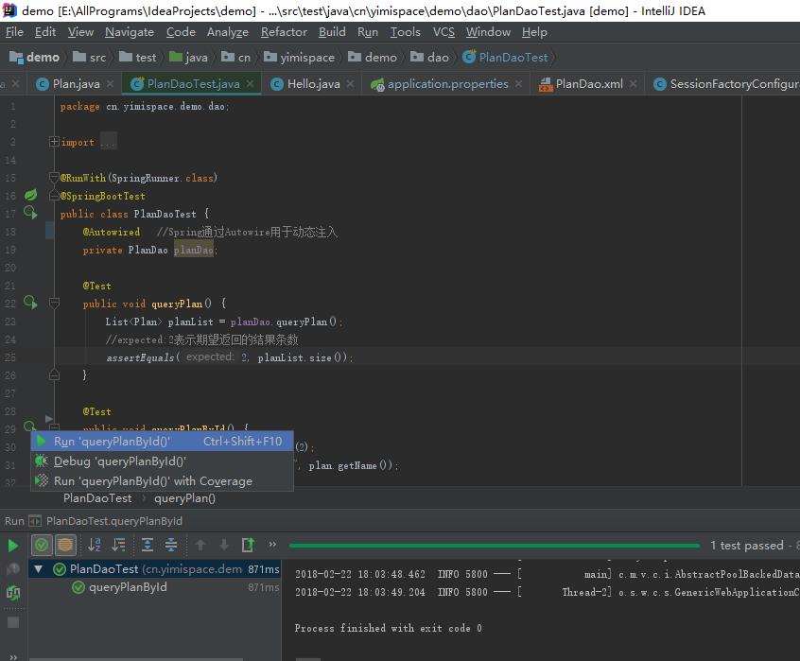Rerun the test with green play button
The width and height of the screenshot is (800, 661).
click(13, 546)
